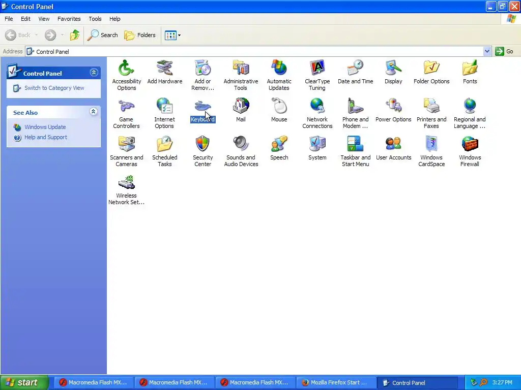Toggle the Folders pane button

[x=139, y=35]
